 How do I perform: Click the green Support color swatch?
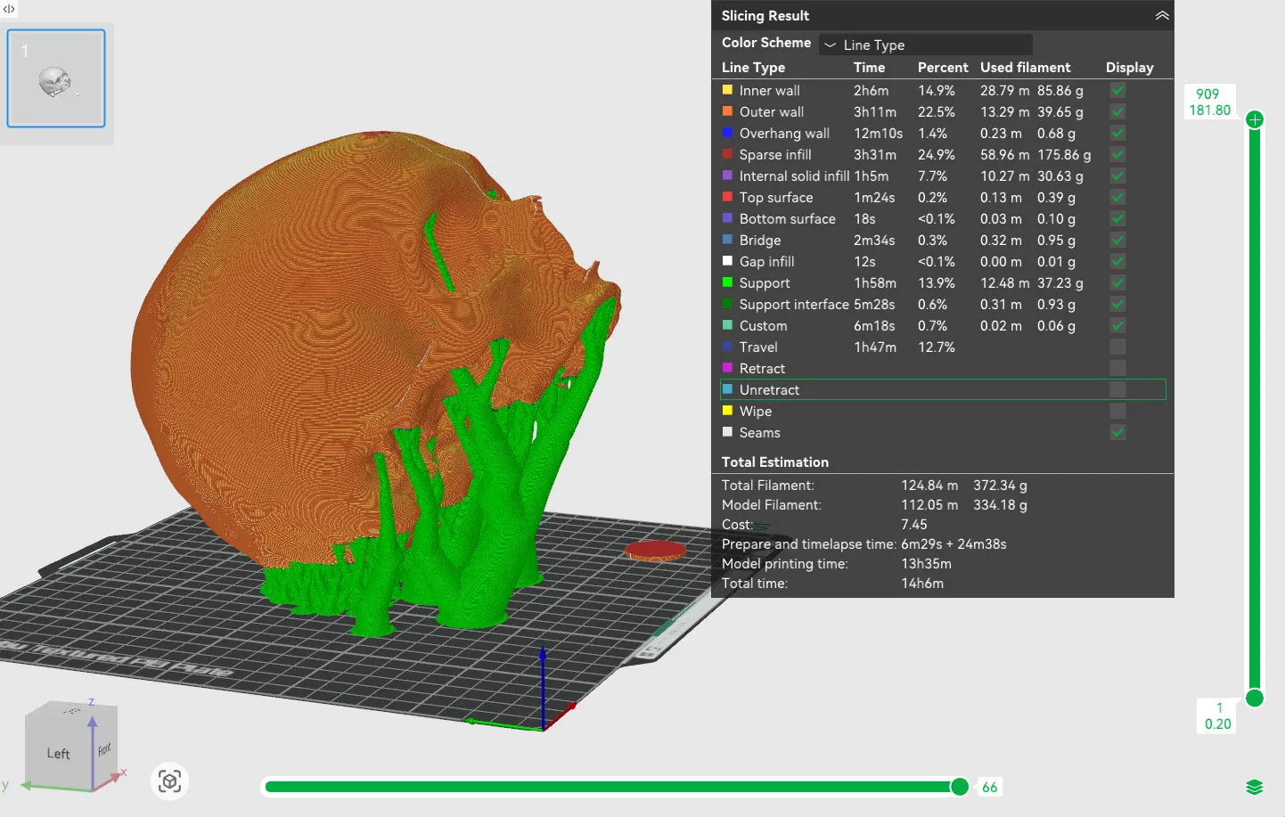pos(727,283)
